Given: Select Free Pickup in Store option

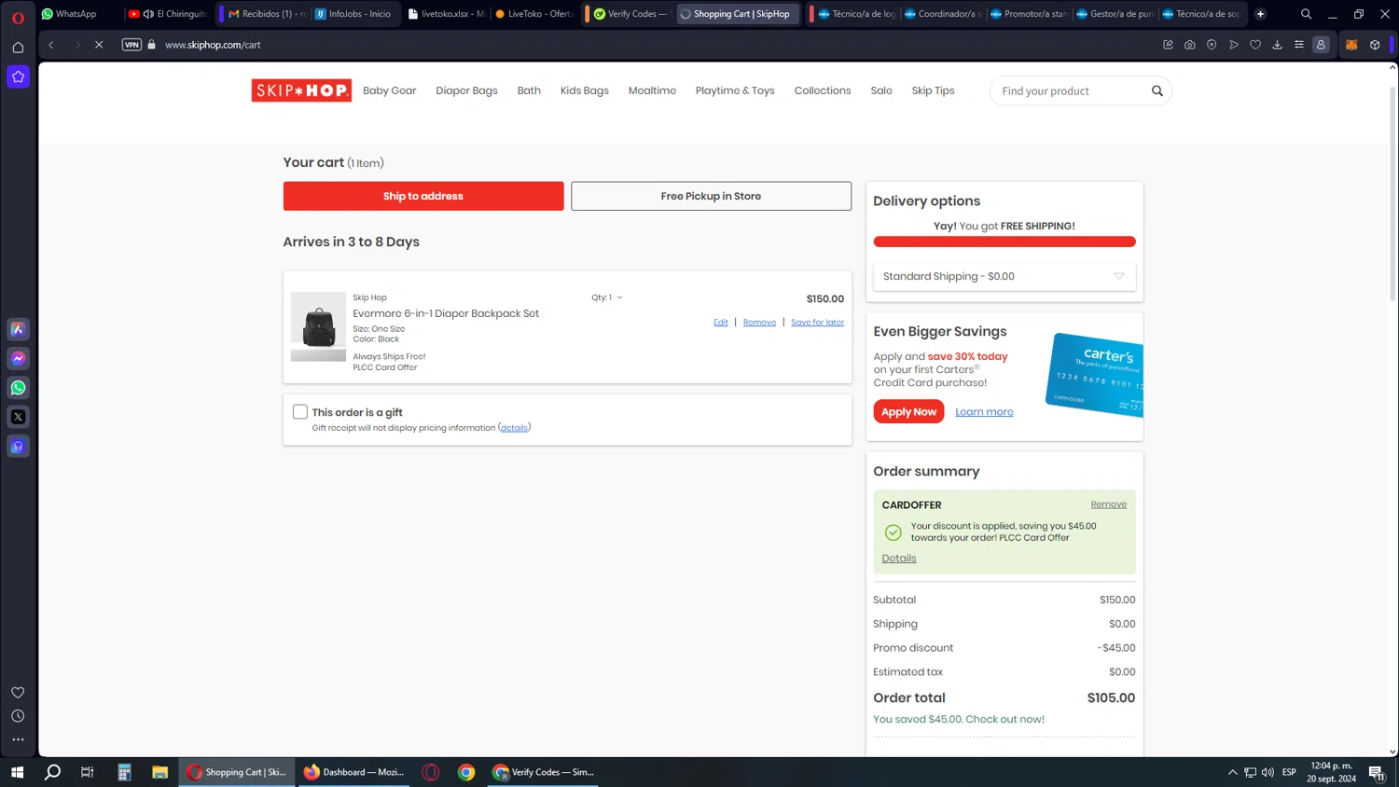Looking at the screenshot, I should pos(711,196).
